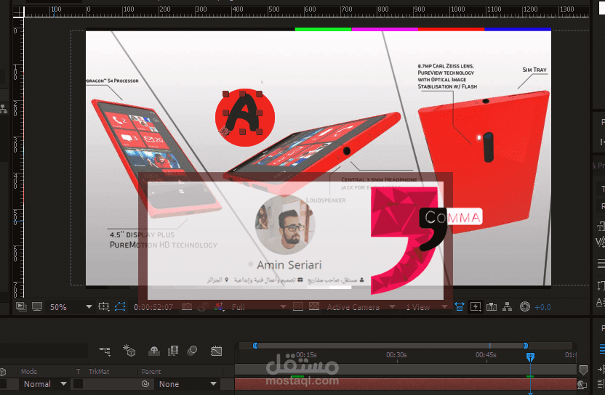Click the comp marker bin icon

583,370
